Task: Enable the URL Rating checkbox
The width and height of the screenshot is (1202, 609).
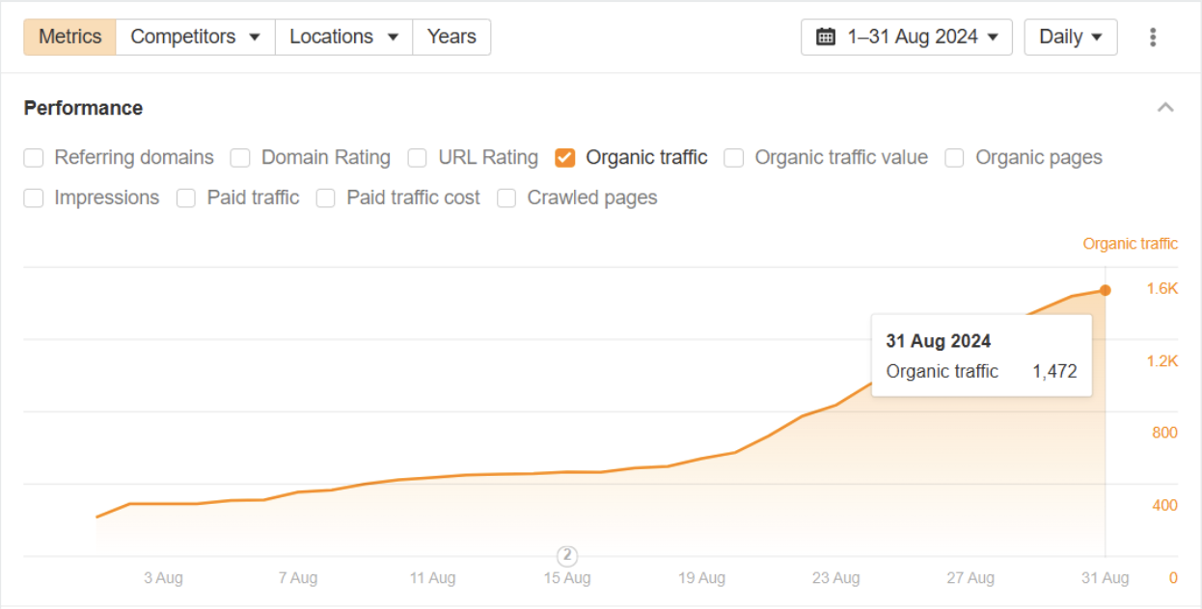Action: coord(418,158)
